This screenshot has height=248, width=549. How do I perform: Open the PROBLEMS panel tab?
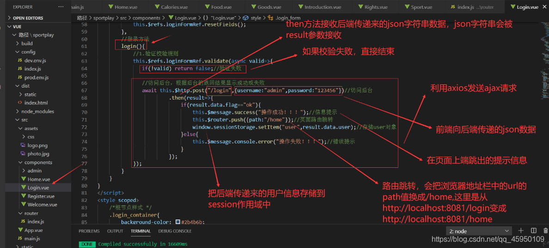pyautogui.click(x=89, y=231)
